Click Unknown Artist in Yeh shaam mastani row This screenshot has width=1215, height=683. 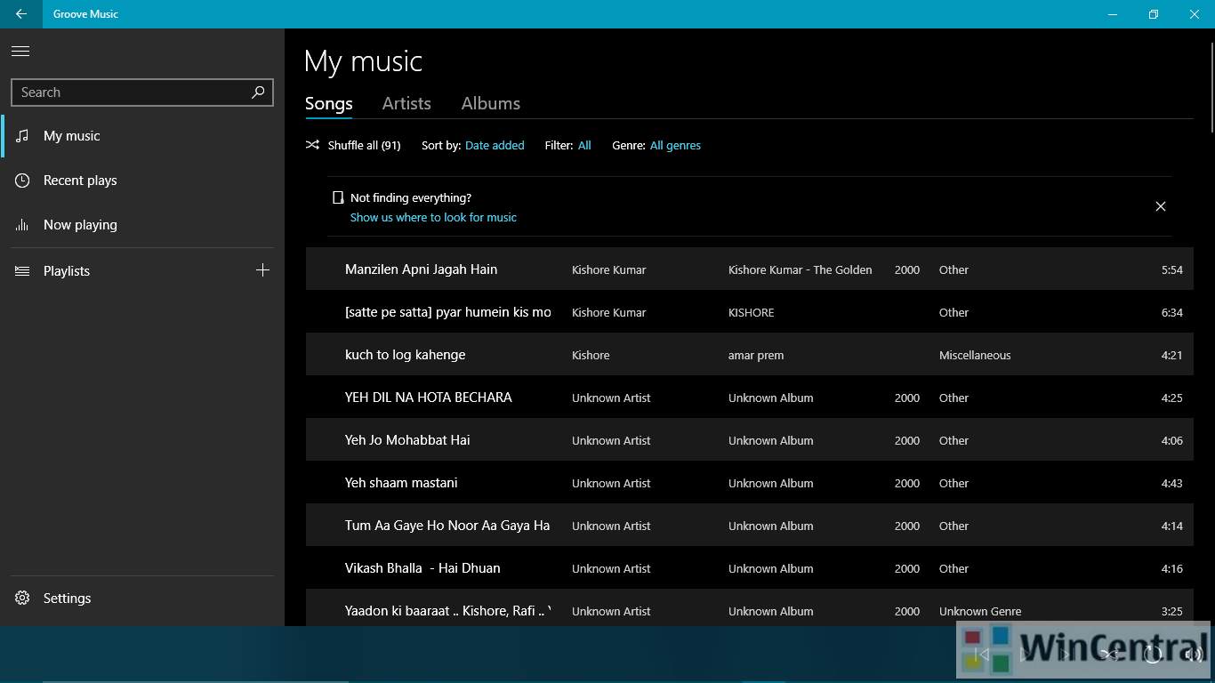611,484
